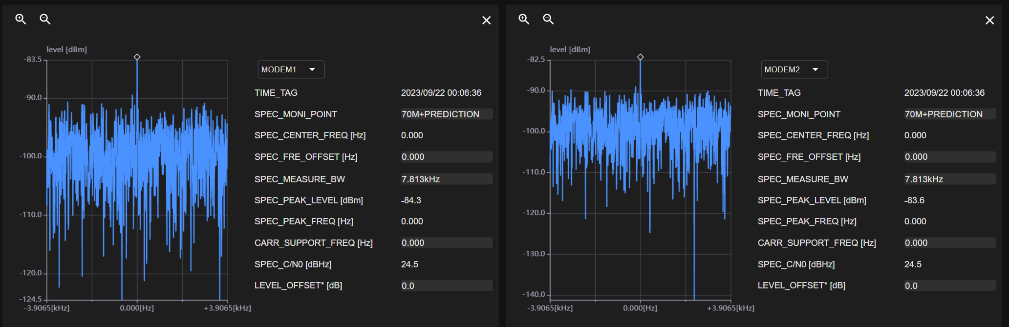Click the -124.5 axis label on MODEM1 chart
This screenshot has width=1009, height=327.
pyautogui.click(x=30, y=299)
